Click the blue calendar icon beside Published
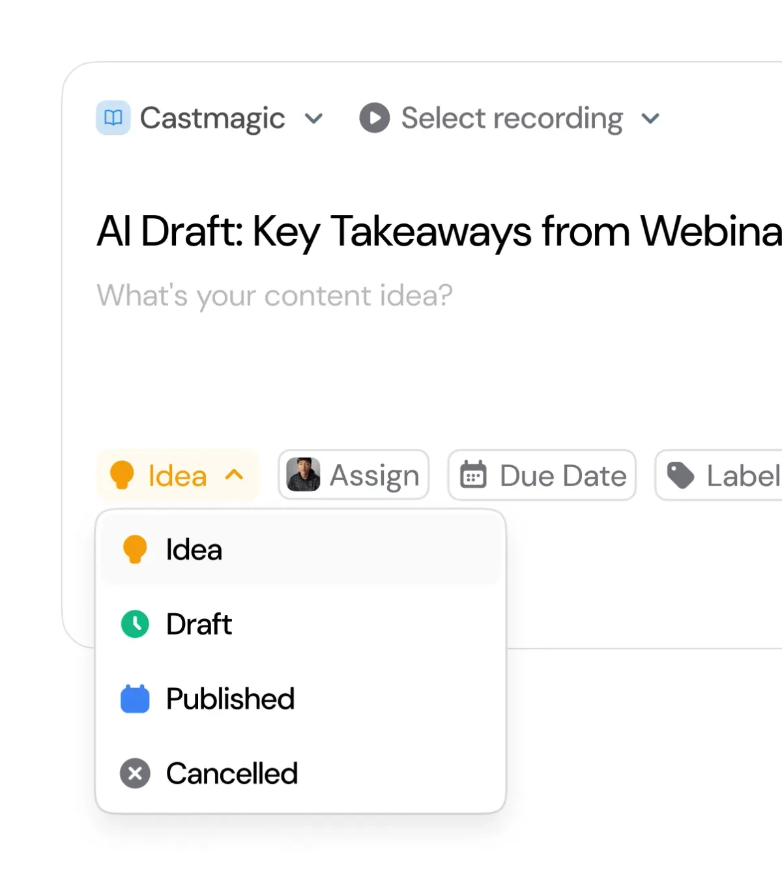Image resolution: width=782 pixels, height=873 pixels. pyautogui.click(x=134, y=698)
